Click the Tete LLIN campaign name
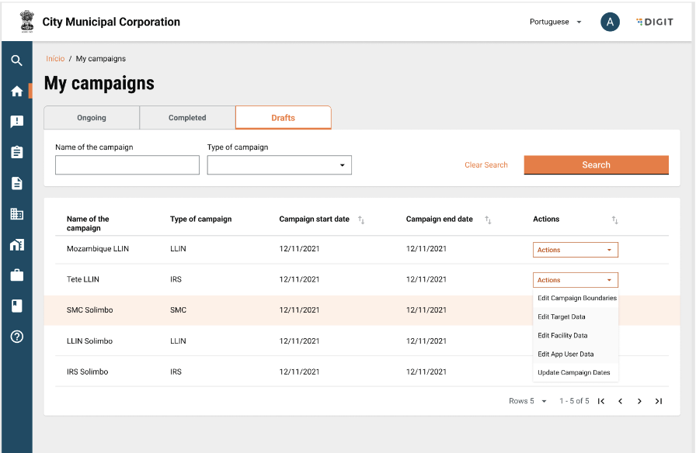Viewport: 696px width, 453px height. point(83,279)
